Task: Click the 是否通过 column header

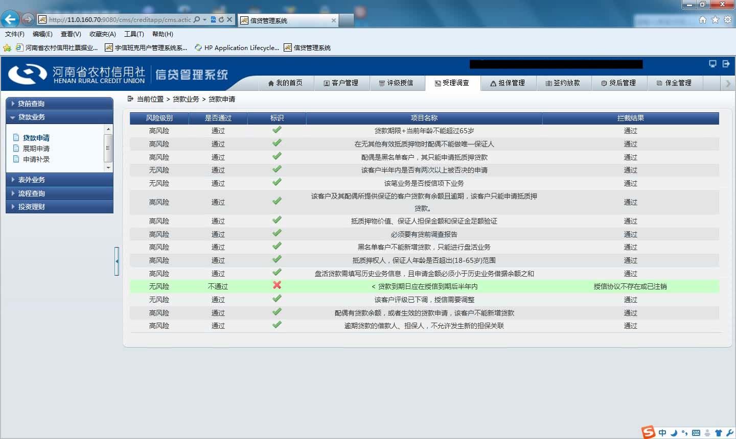Action: [x=218, y=118]
